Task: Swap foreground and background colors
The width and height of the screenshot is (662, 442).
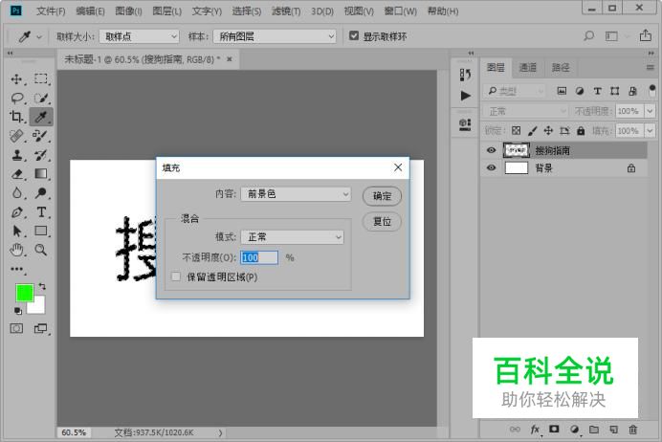Action: pos(42,286)
